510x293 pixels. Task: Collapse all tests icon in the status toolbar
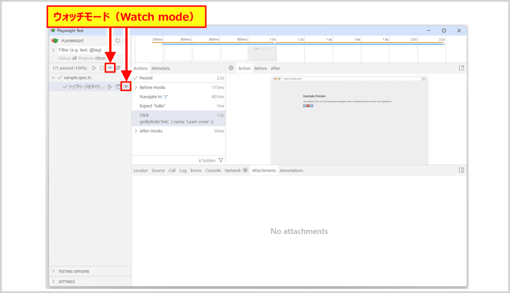(x=118, y=68)
